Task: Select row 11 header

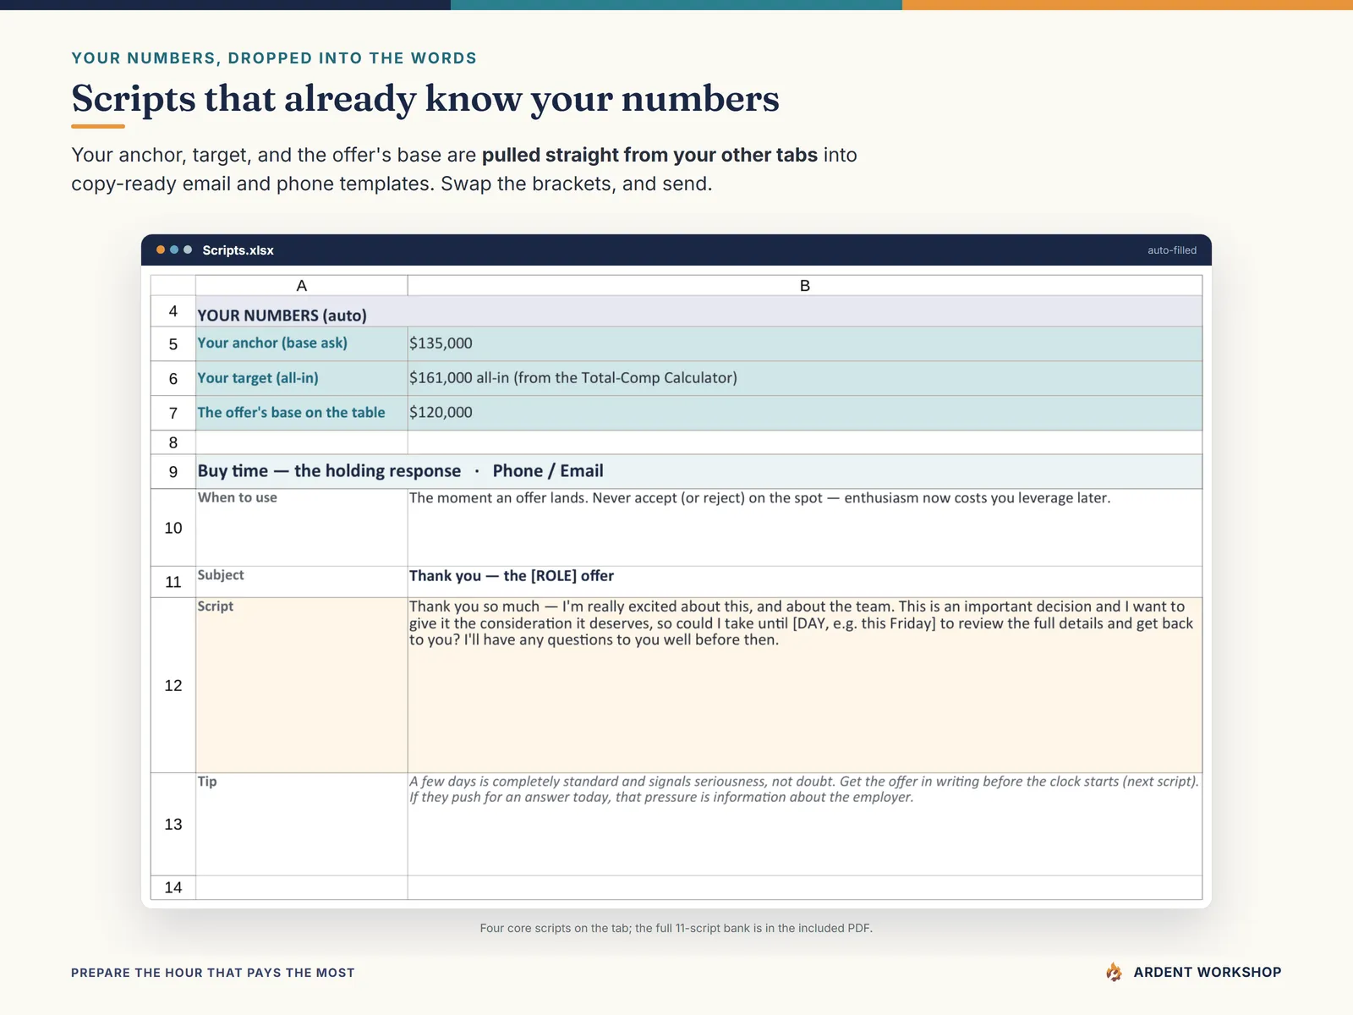Action: (x=173, y=582)
